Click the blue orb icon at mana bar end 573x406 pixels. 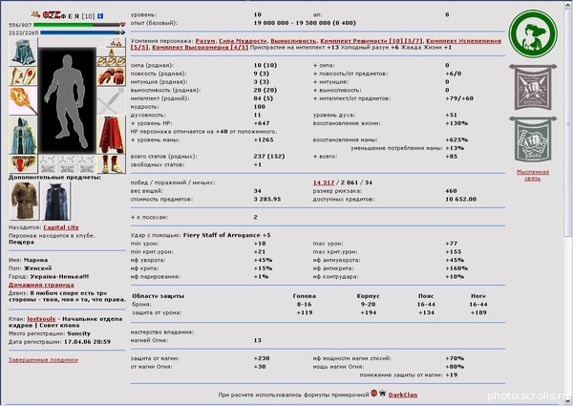[x=122, y=32]
